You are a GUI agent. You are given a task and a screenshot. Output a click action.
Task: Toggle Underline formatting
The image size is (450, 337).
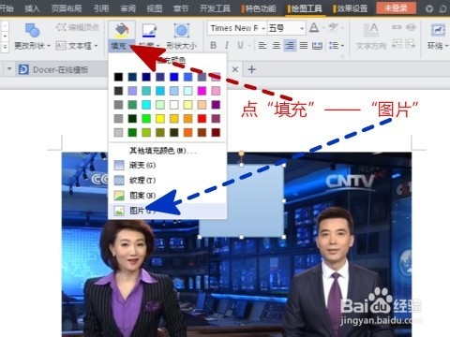pyautogui.click(x=240, y=46)
